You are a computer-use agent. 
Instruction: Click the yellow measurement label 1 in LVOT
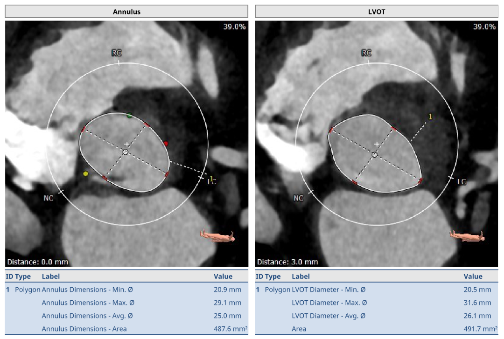pyautogui.click(x=430, y=116)
